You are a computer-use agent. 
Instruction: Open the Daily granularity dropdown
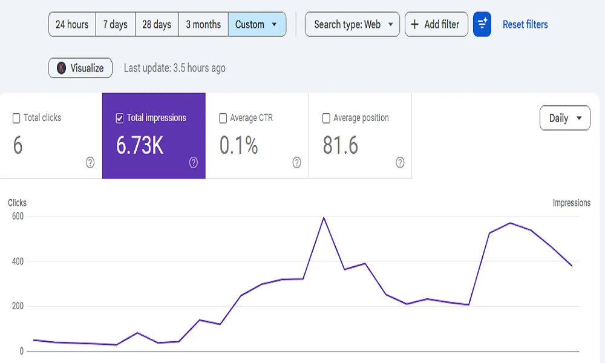tap(565, 118)
